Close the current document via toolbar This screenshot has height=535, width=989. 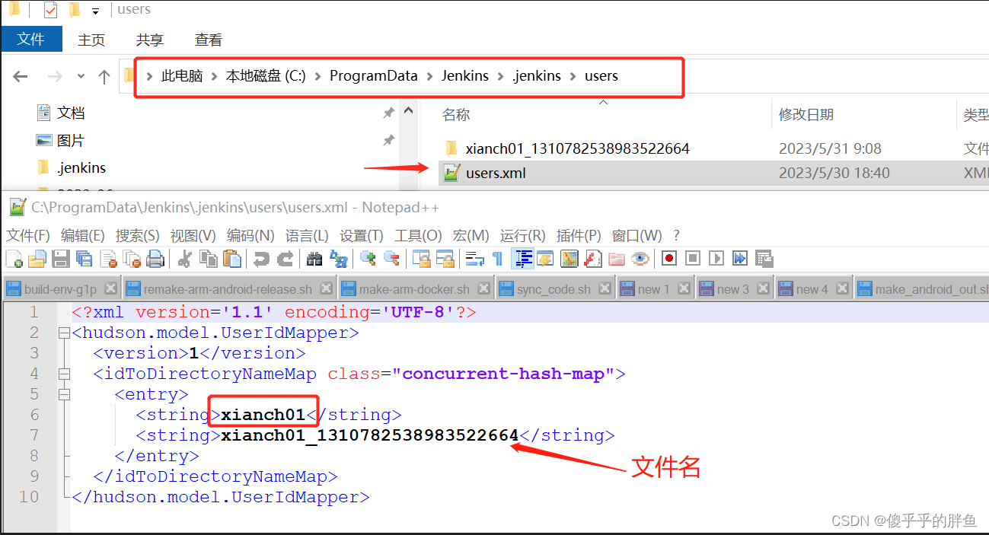108,259
